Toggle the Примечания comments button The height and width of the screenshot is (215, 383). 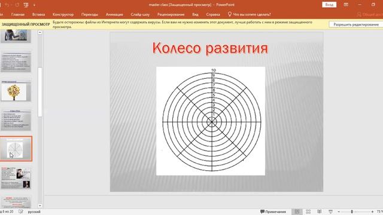tap(273, 211)
